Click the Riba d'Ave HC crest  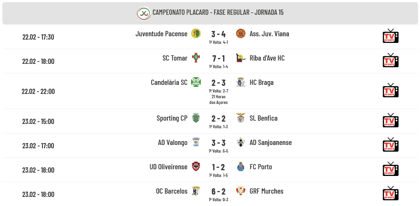240,58
